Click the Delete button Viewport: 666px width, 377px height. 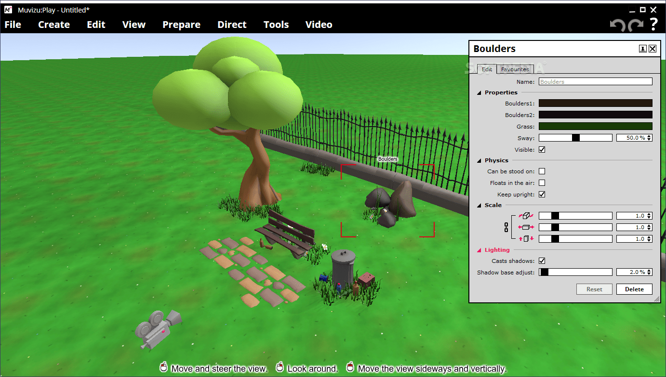[x=634, y=289]
